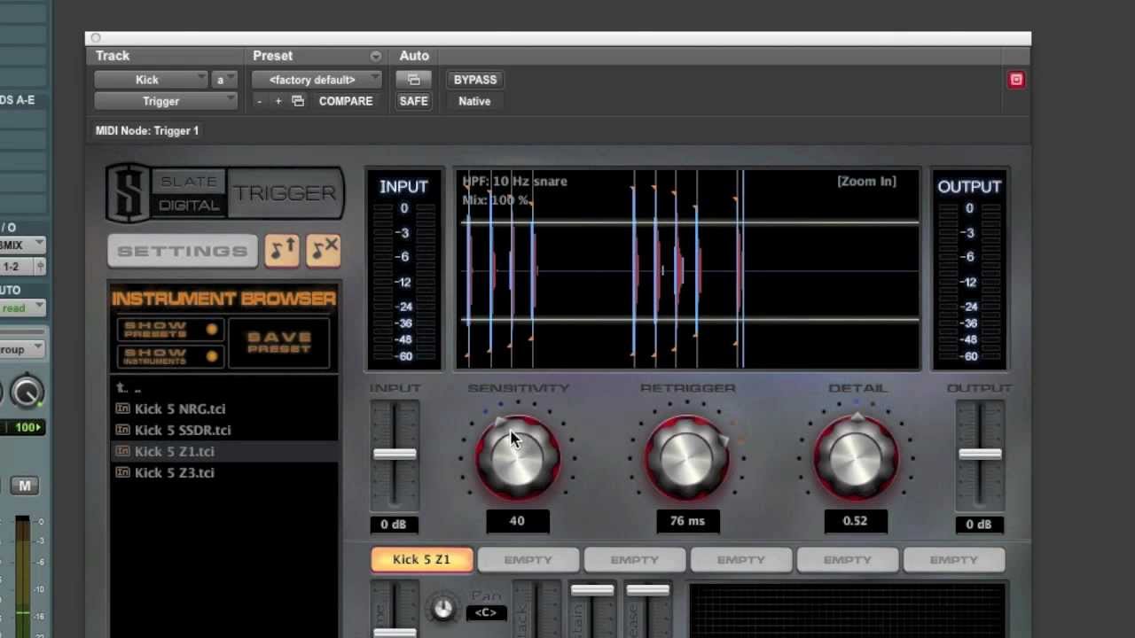Click the OUTPUT fader handle
This screenshot has height=638, width=1135.
(980, 454)
